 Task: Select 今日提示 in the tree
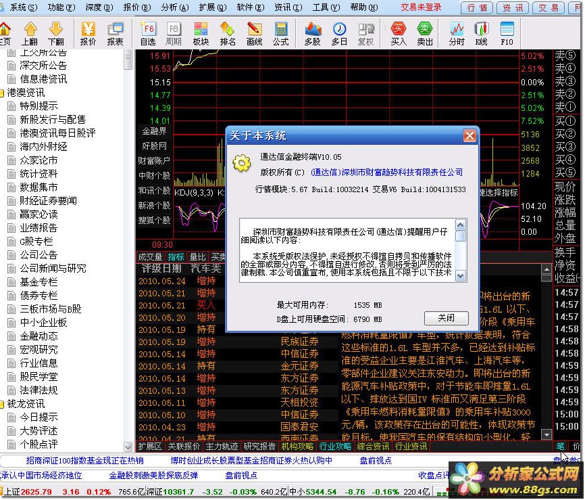[39, 417]
